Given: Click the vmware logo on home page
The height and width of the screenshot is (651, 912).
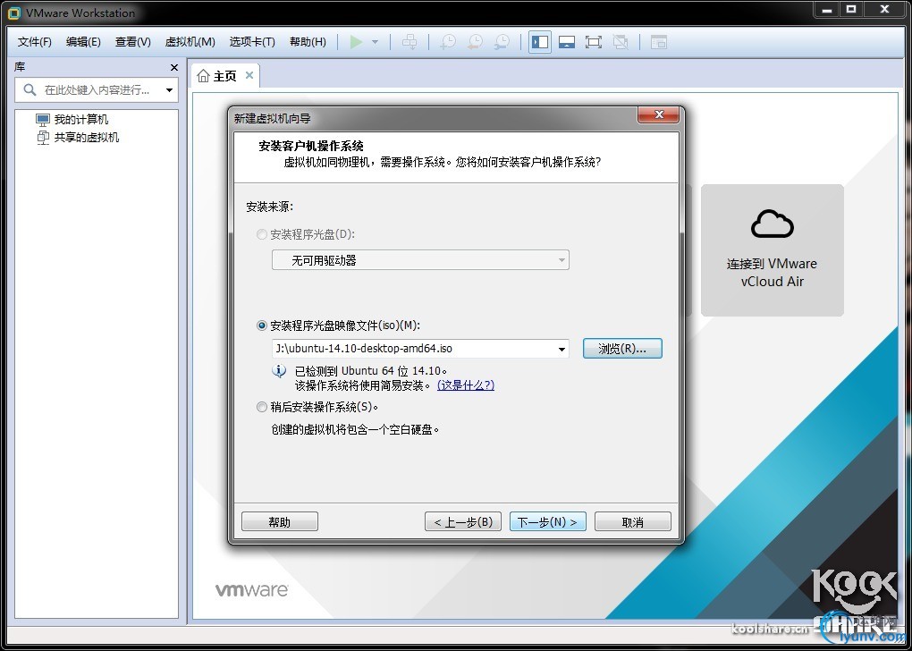Looking at the screenshot, I should (252, 590).
